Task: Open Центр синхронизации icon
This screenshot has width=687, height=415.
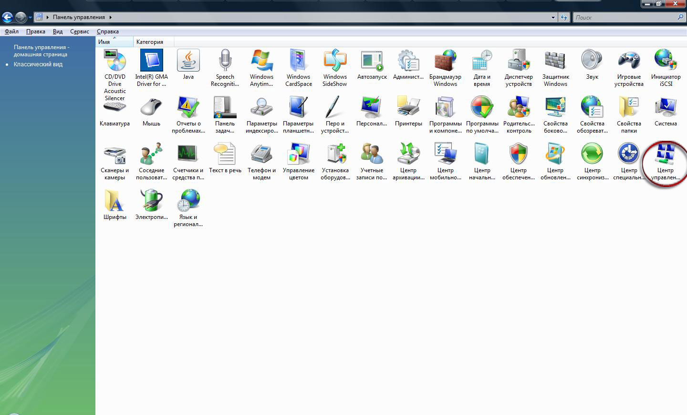Action: point(593,154)
